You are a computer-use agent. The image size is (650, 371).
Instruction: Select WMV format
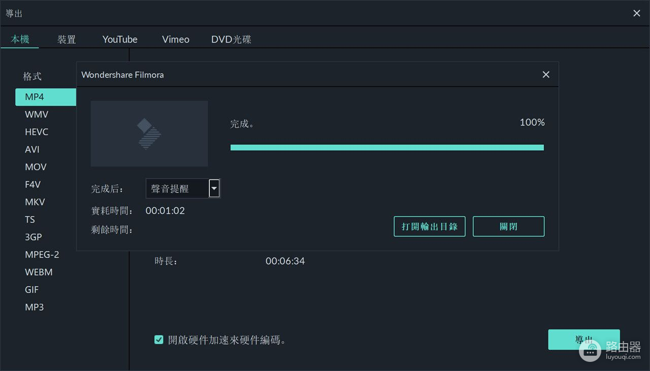pyautogui.click(x=37, y=115)
